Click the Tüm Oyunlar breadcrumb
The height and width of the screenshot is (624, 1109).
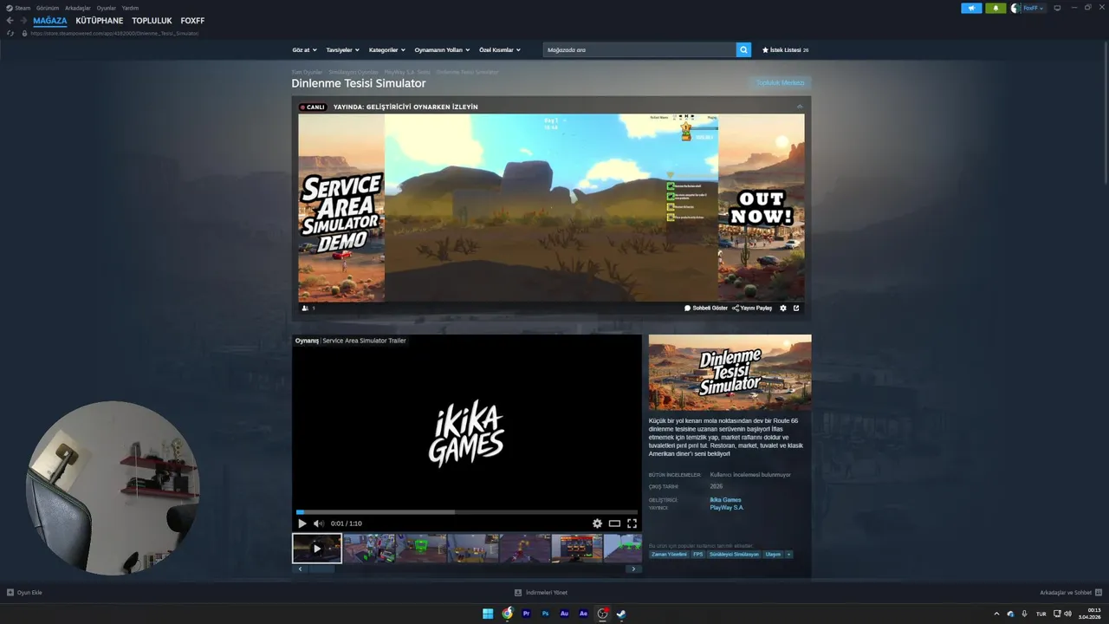click(x=307, y=72)
